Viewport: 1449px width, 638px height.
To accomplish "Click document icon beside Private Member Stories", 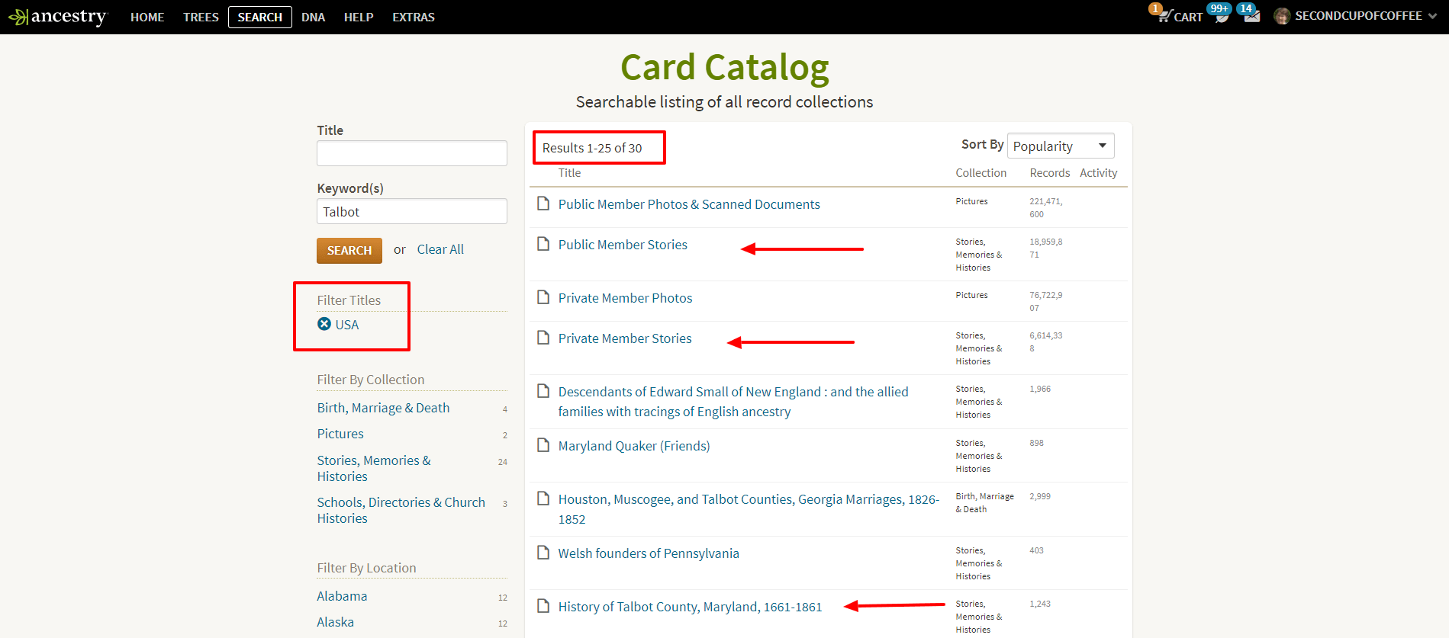I will coord(543,338).
